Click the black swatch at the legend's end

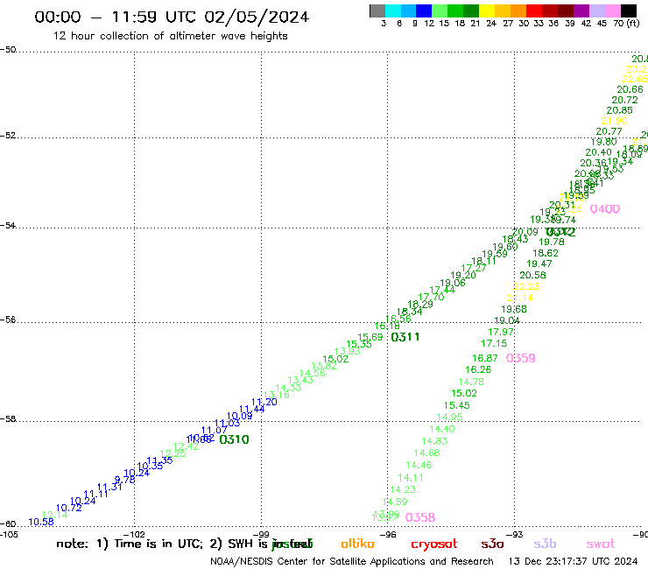tap(628, 11)
